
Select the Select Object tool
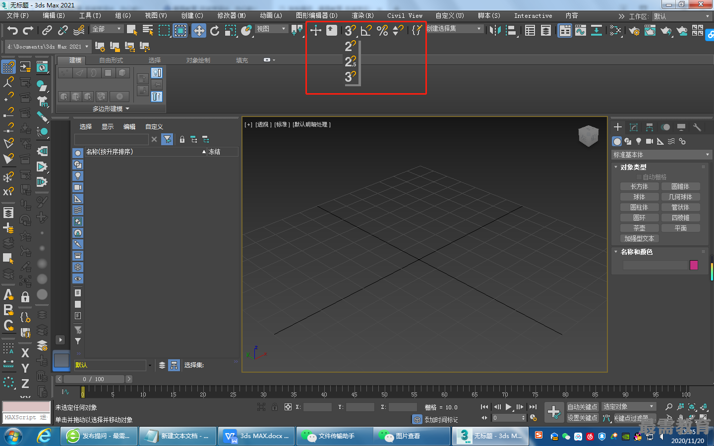tap(132, 31)
